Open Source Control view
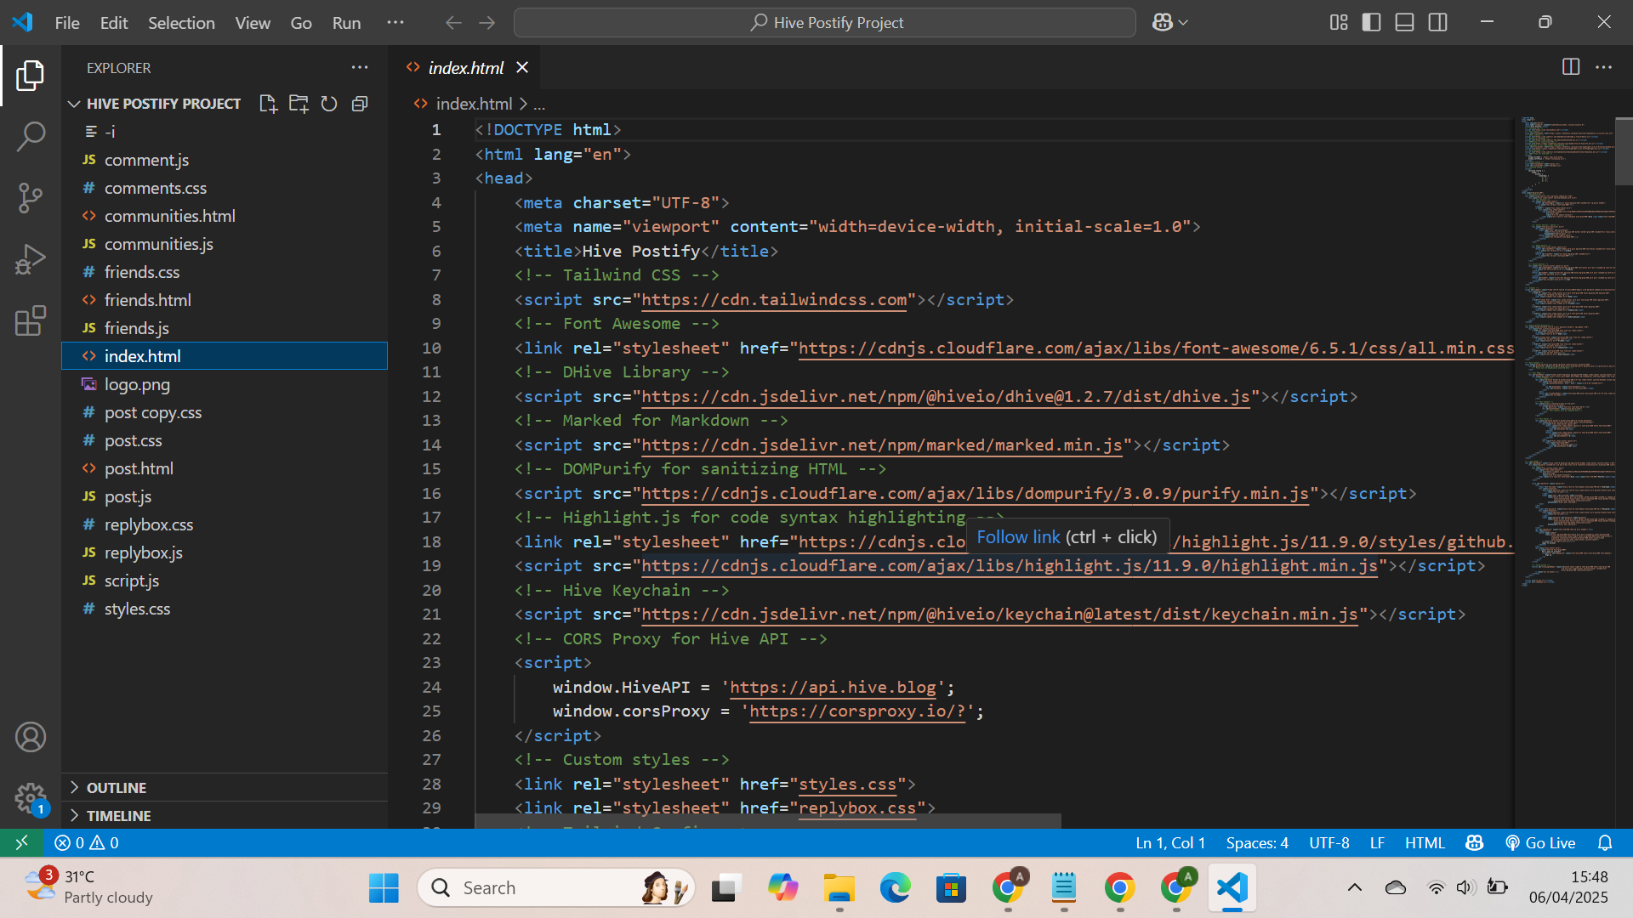The image size is (1633, 918). 31,197
